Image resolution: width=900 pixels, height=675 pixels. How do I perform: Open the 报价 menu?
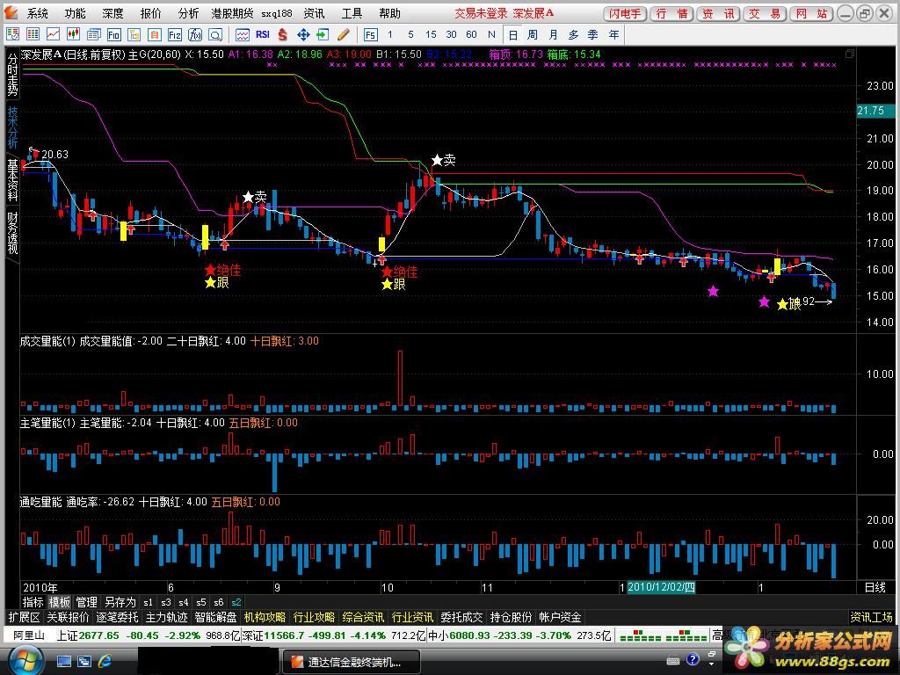(151, 13)
